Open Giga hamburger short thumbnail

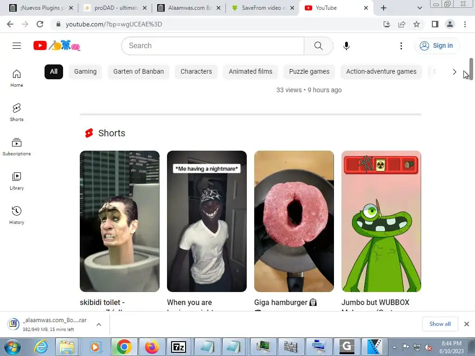pos(294,221)
